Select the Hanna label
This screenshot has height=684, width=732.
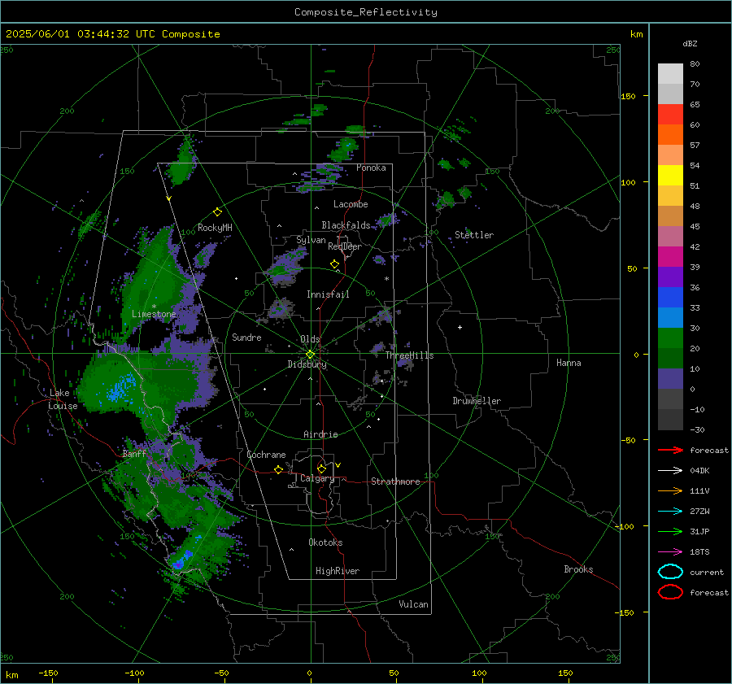click(569, 363)
